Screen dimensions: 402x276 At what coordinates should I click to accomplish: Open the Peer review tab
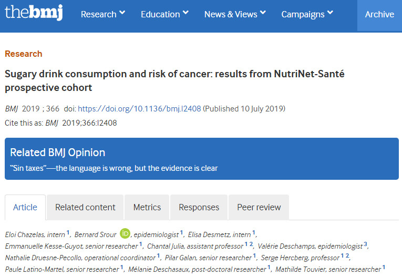pyautogui.click(x=259, y=207)
